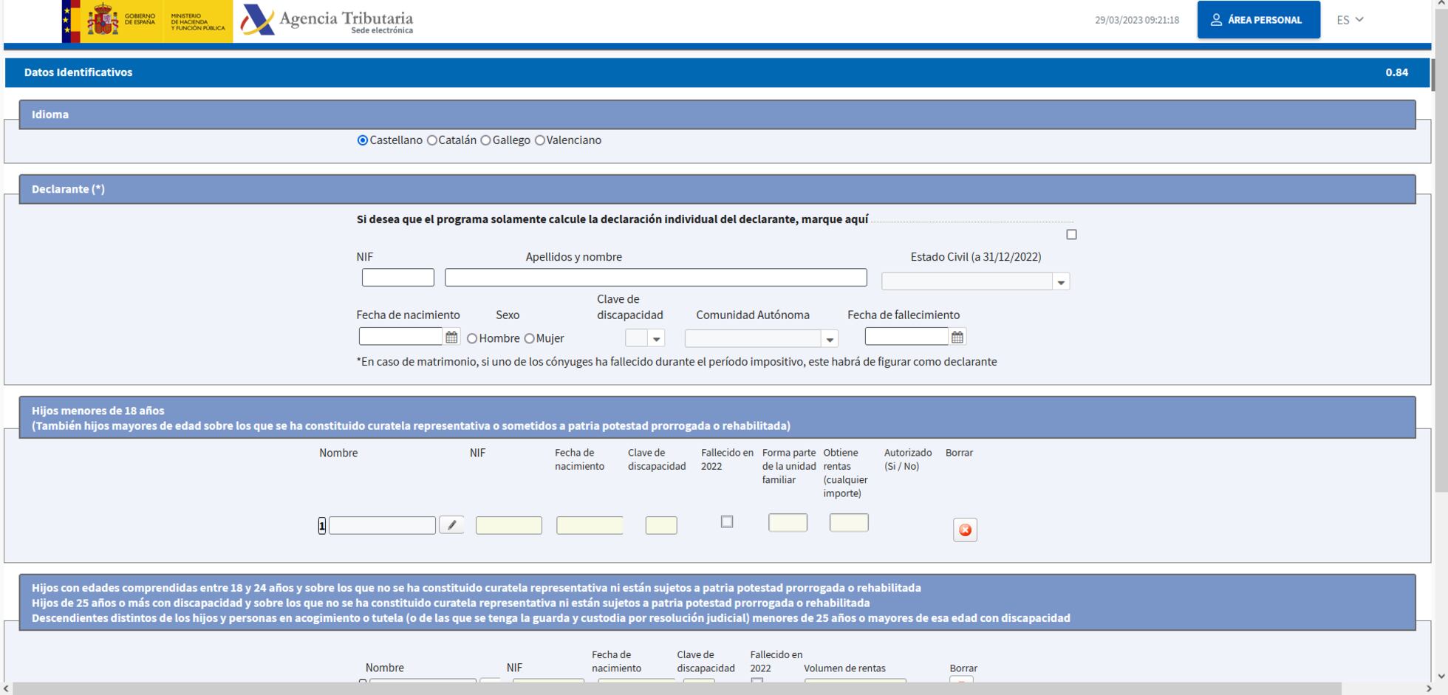Open the Comunidad Autónoma dropdown

point(761,338)
